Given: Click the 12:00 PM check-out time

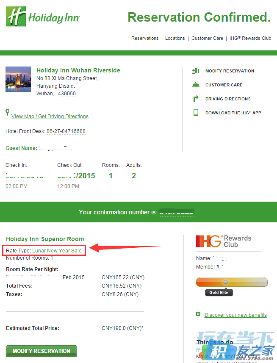Looking at the screenshot, I should pos(68,186).
